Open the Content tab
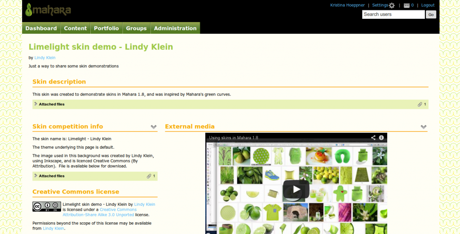Screen dimensions: 460x234 75,28
